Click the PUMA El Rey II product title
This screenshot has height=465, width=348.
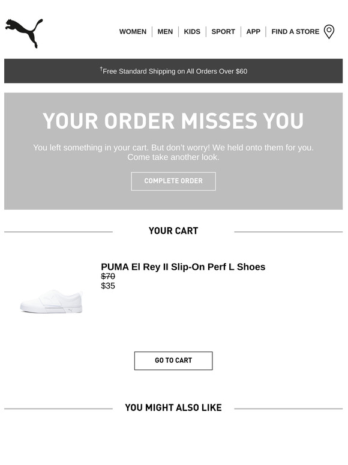coord(183,267)
